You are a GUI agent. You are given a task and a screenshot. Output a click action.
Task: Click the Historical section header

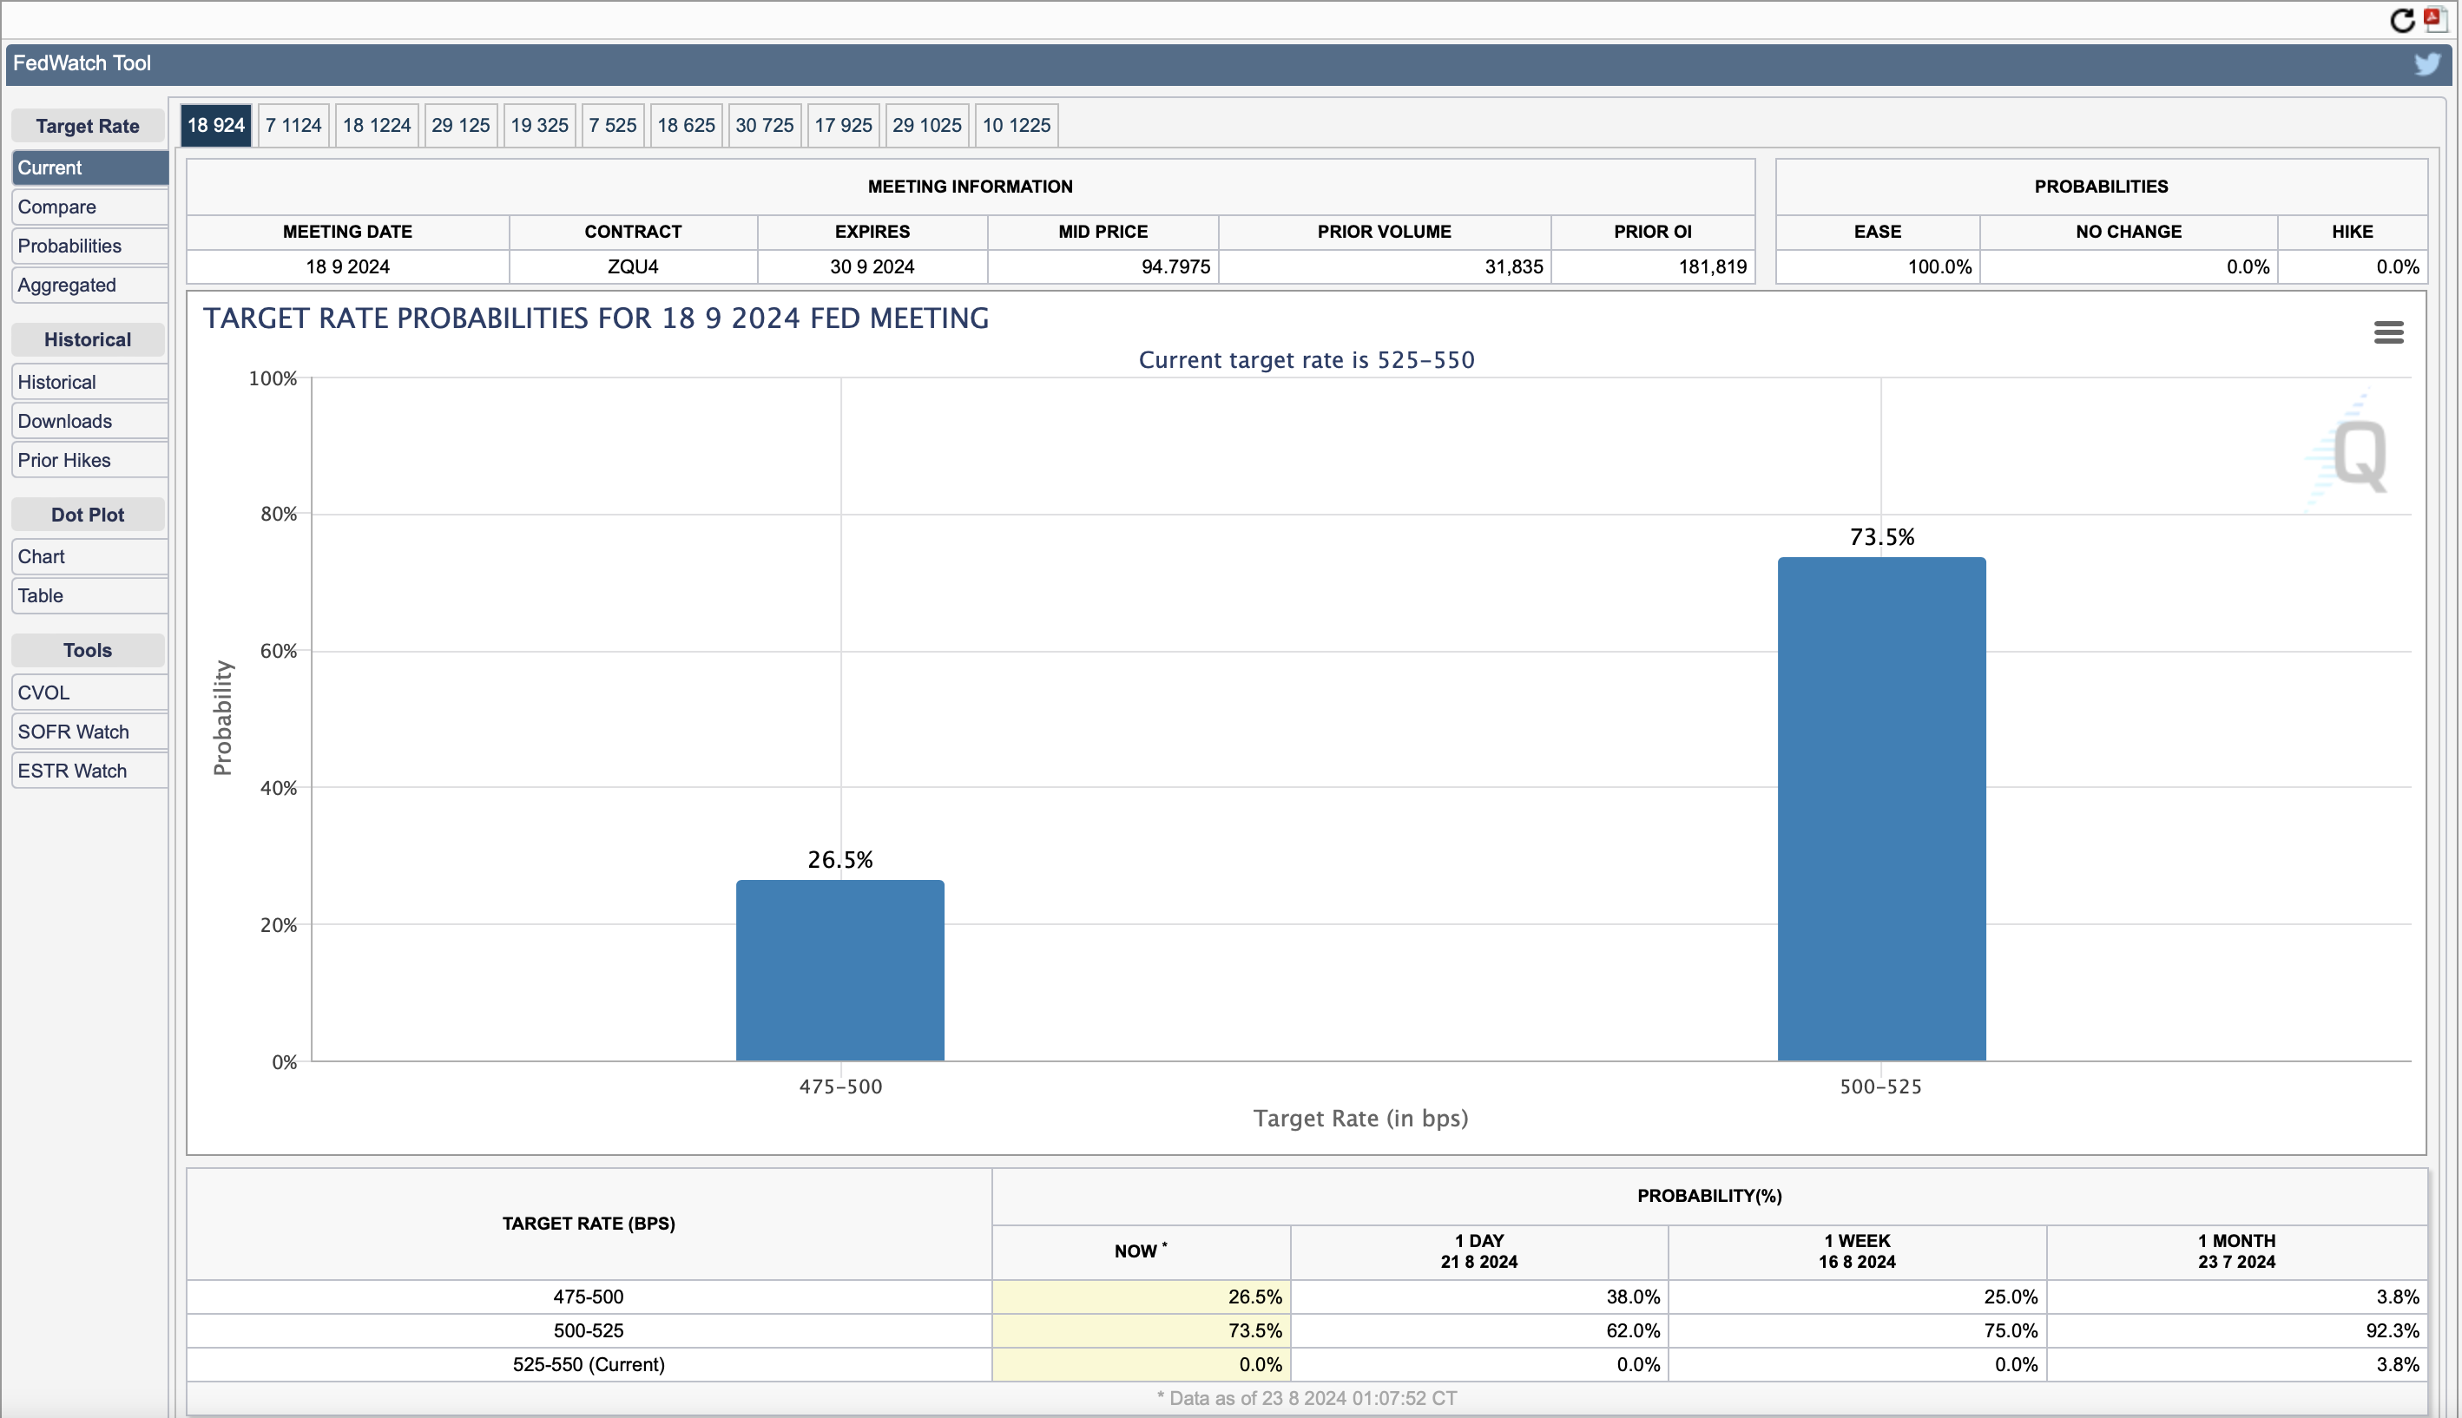(x=88, y=339)
